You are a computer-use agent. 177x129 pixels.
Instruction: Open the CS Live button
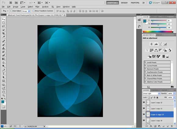[154, 3]
